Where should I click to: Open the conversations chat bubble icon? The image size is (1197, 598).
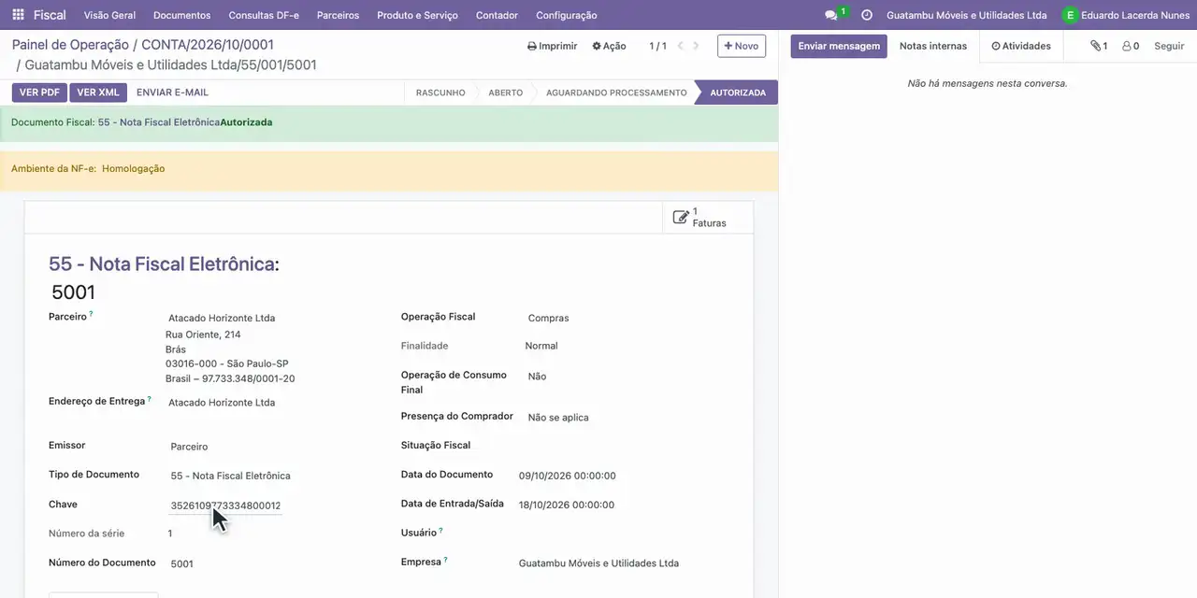[x=830, y=15]
